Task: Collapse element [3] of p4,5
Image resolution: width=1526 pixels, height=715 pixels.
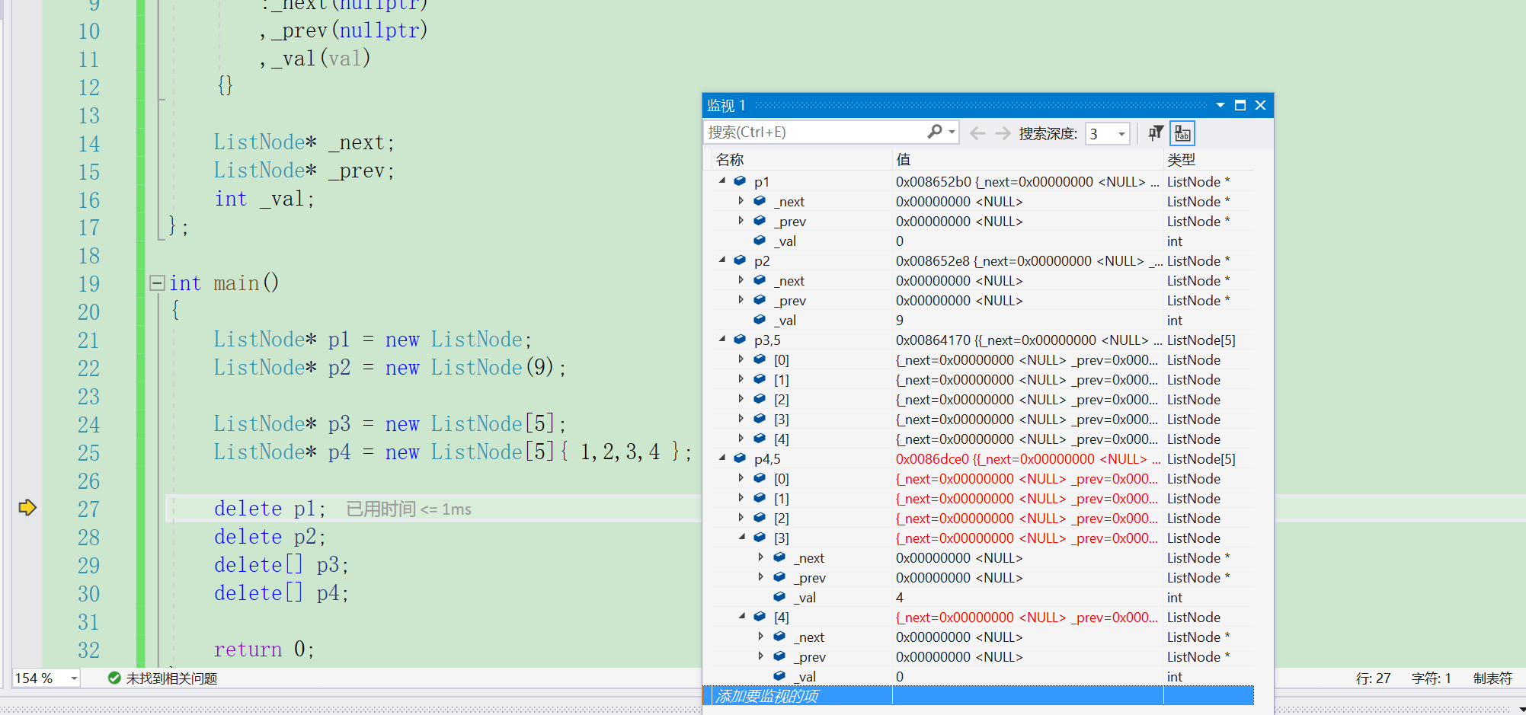Action: coord(742,538)
